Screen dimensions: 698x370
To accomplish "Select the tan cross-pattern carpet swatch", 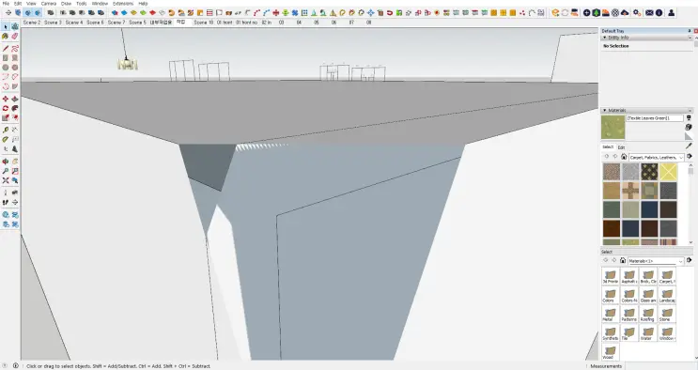I will (x=630, y=191).
